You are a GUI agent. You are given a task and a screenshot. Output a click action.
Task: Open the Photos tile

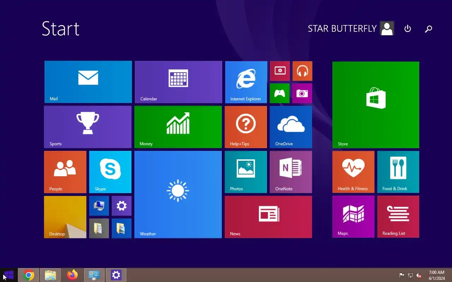[246, 172]
